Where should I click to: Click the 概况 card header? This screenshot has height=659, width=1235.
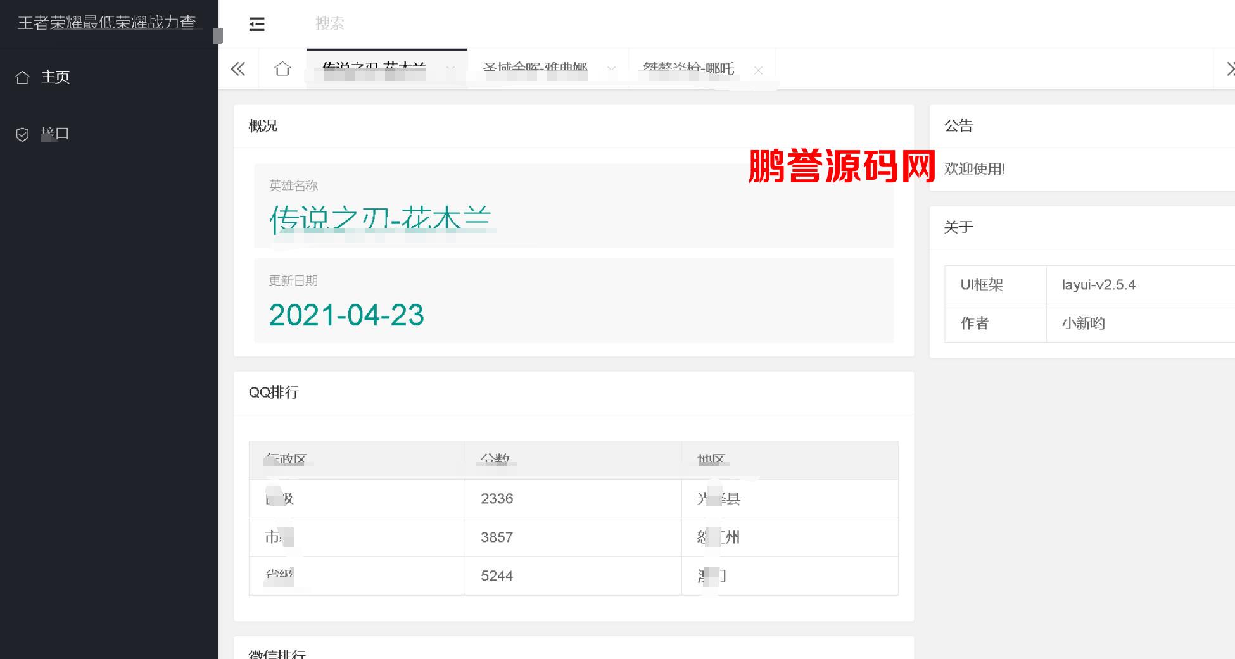click(574, 126)
